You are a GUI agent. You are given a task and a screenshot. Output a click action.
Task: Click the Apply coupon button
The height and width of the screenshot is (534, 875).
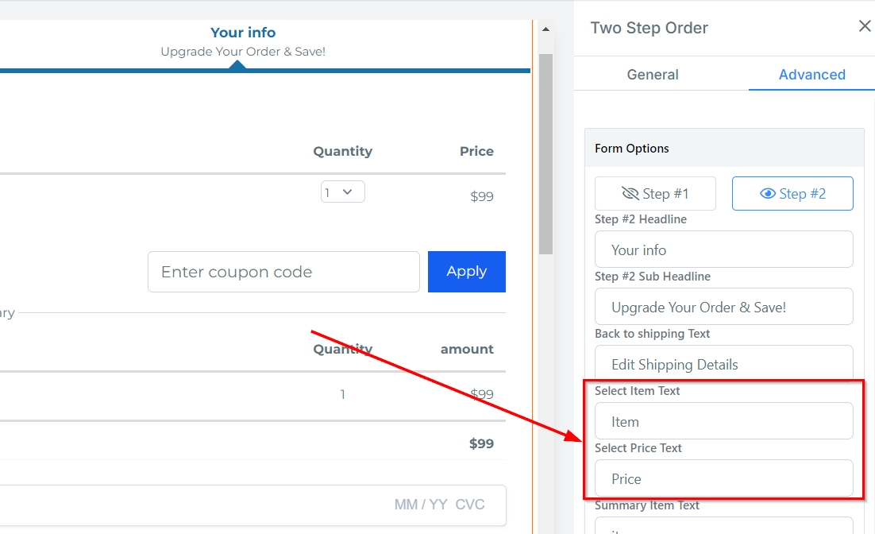click(x=466, y=272)
